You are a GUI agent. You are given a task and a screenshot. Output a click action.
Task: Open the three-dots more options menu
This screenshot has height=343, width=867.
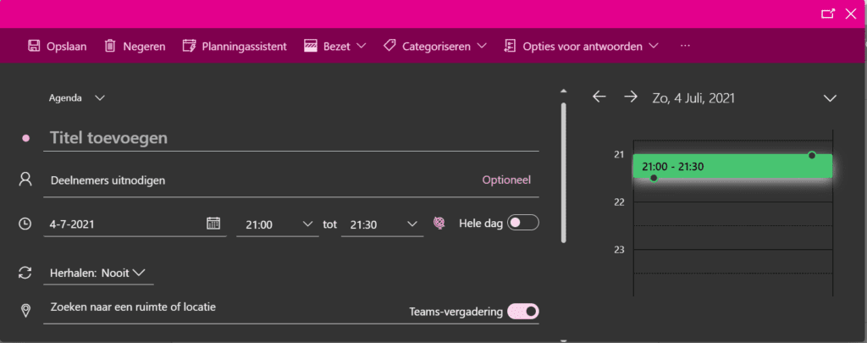(x=685, y=46)
